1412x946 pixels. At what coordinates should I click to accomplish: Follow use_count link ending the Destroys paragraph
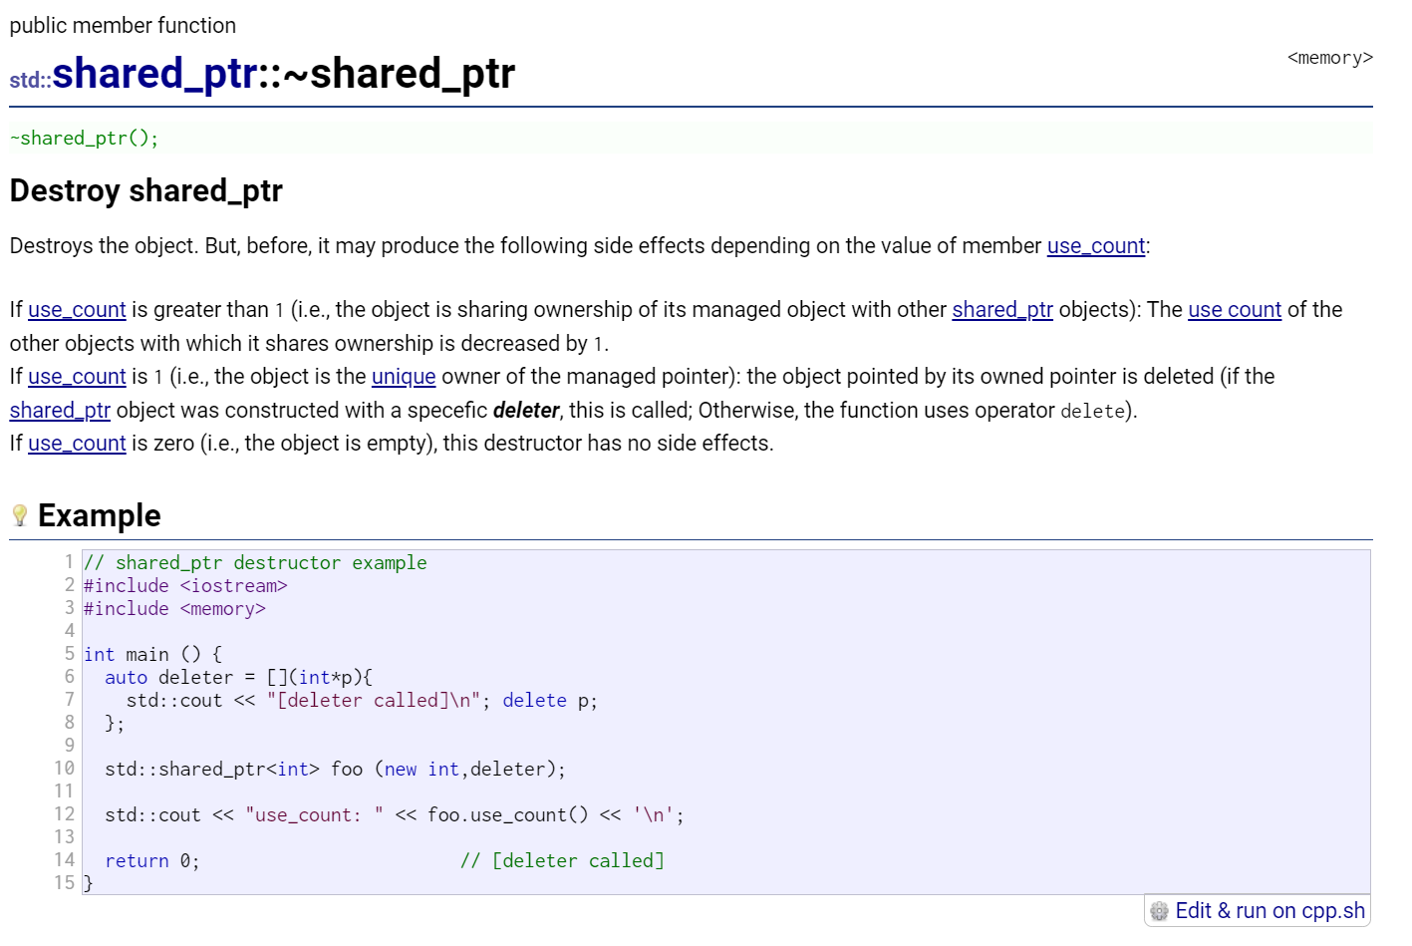point(1095,246)
